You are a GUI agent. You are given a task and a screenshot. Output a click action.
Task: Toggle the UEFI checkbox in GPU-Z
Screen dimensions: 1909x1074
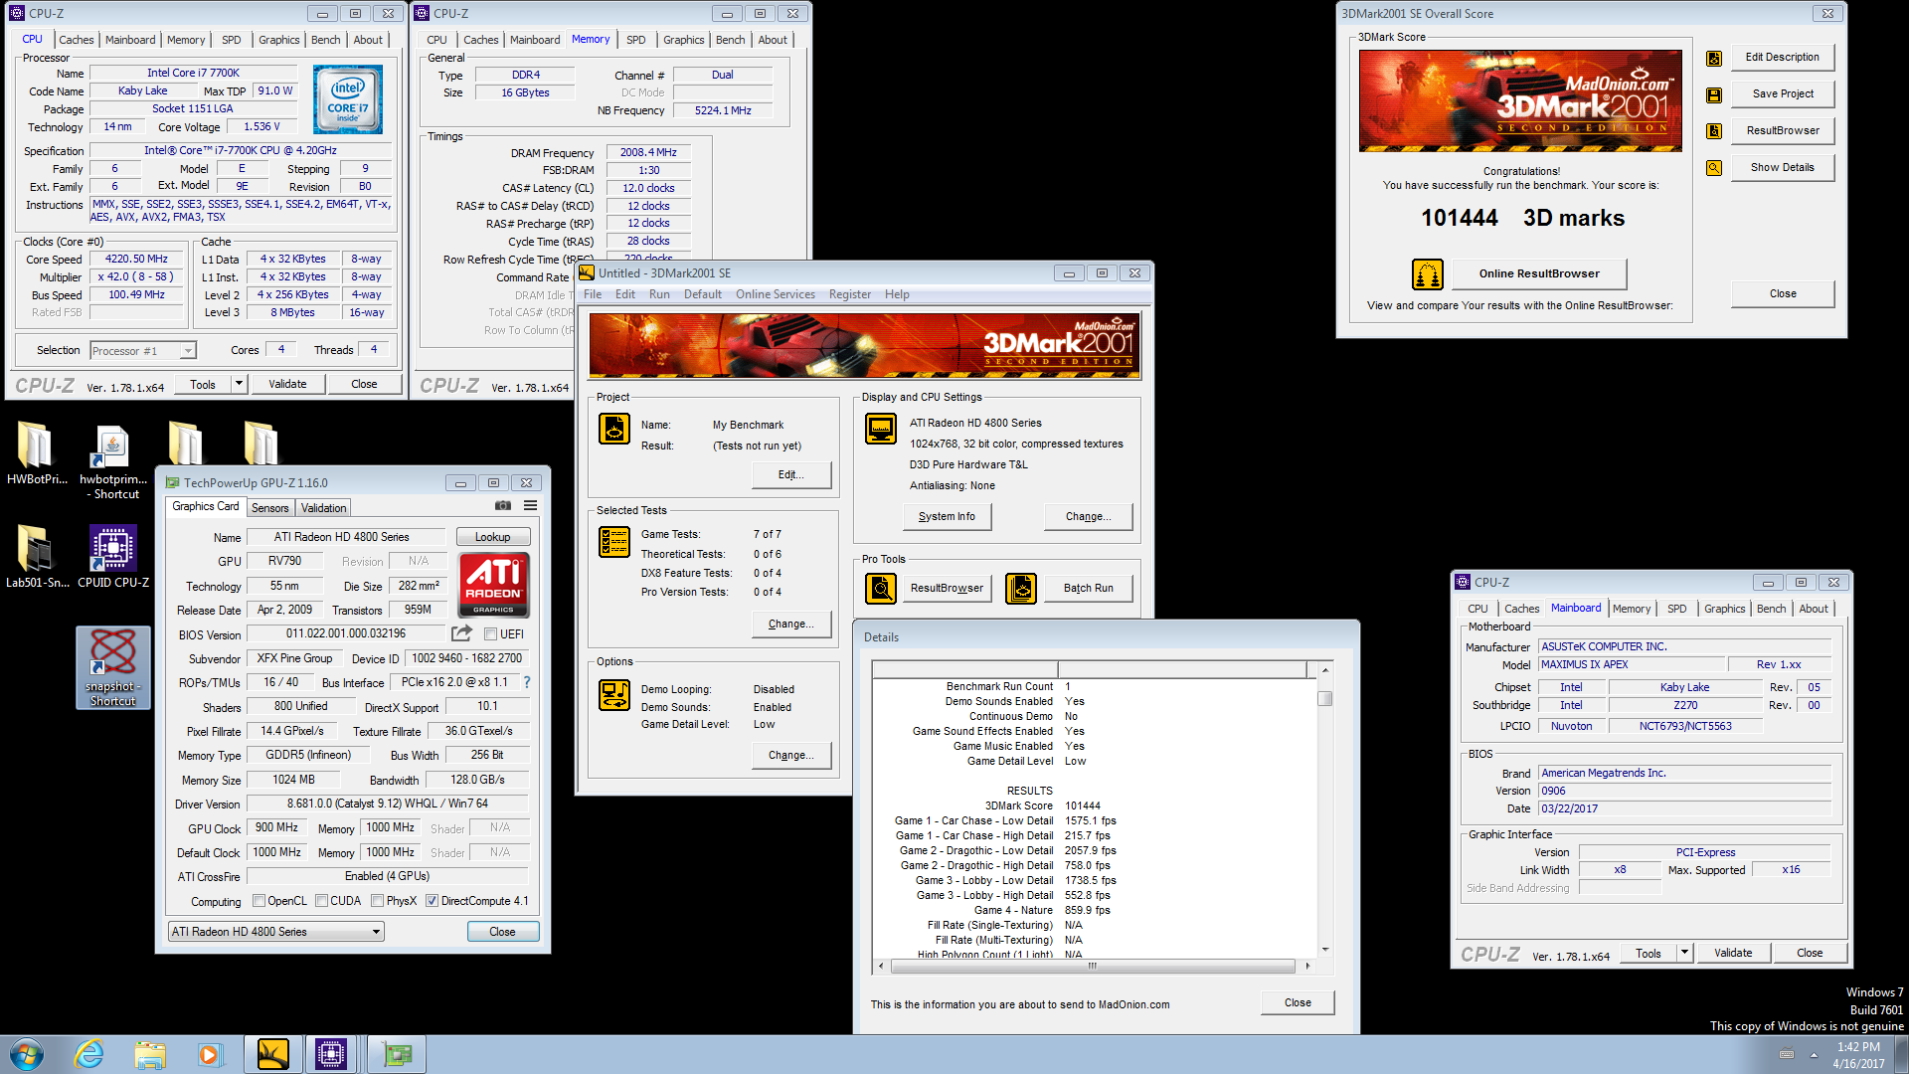[490, 634]
